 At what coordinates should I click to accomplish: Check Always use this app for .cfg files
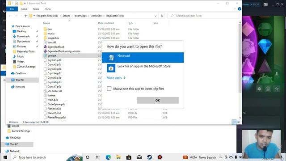tap(109, 89)
